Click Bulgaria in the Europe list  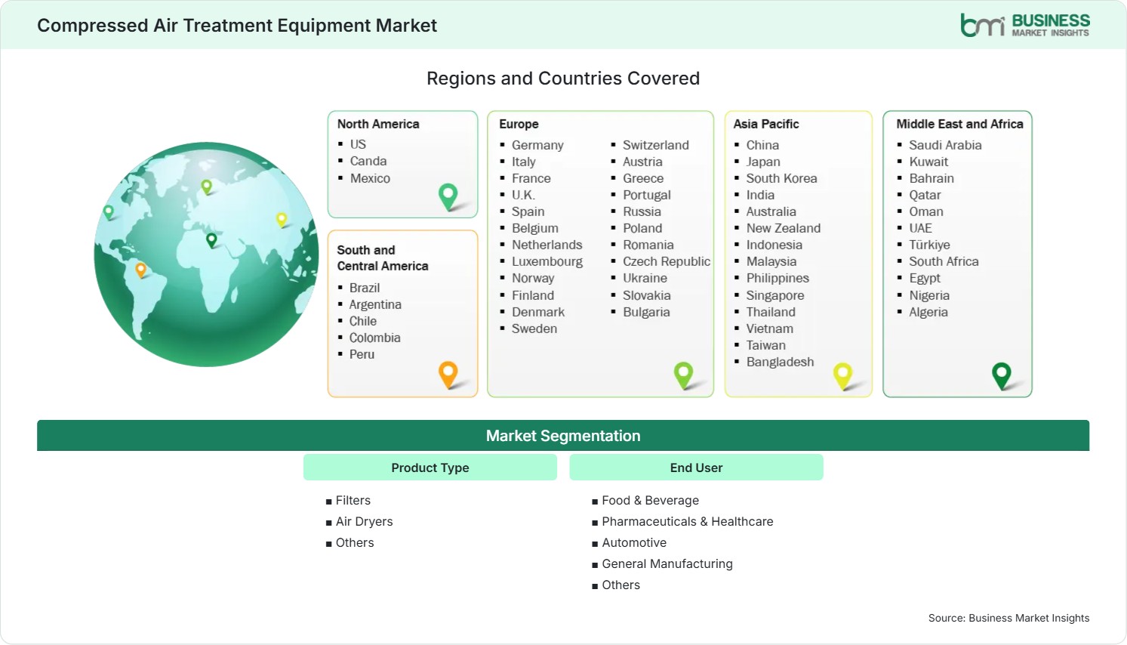tap(646, 312)
